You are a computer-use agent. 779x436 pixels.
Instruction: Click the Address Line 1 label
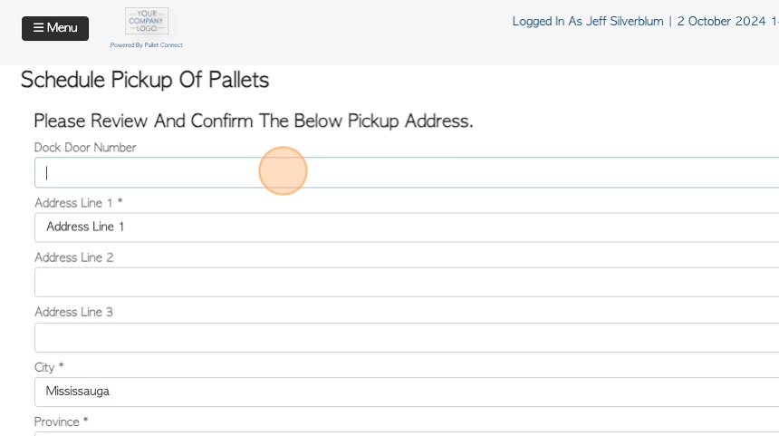tap(79, 203)
